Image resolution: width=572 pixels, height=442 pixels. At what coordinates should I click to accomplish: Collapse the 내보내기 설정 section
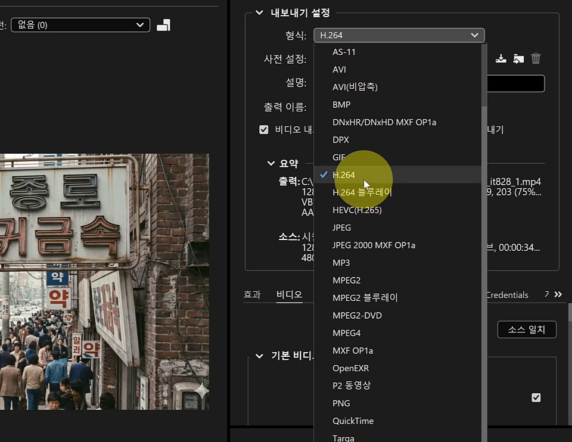(259, 13)
